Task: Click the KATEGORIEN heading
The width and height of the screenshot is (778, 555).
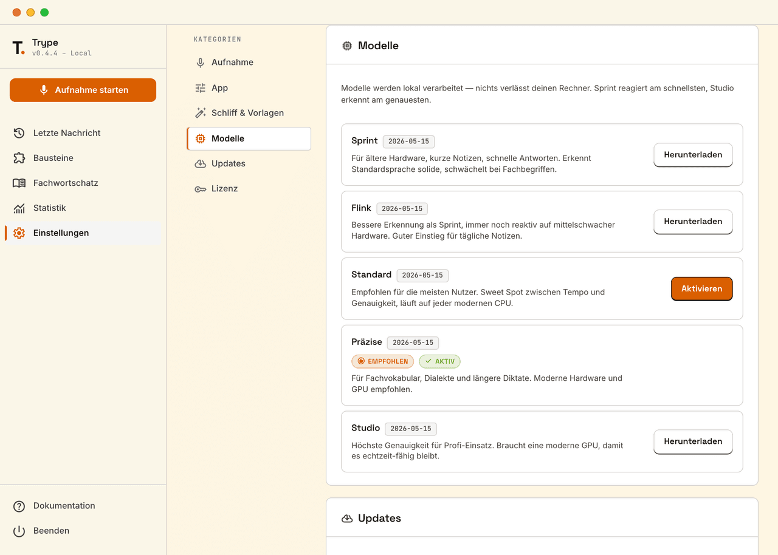Action: [218, 39]
